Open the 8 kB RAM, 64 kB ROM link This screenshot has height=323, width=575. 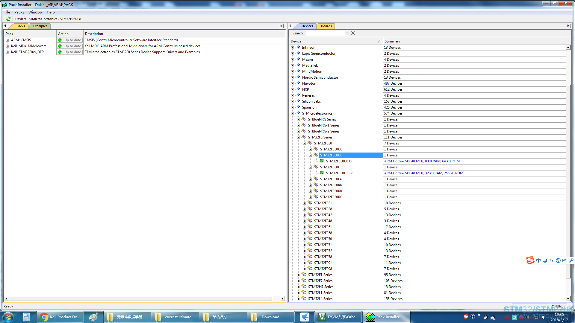pos(422,161)
